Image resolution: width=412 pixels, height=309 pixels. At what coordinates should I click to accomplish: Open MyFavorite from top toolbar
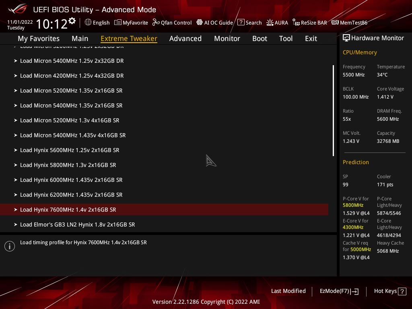pos(131,23)
